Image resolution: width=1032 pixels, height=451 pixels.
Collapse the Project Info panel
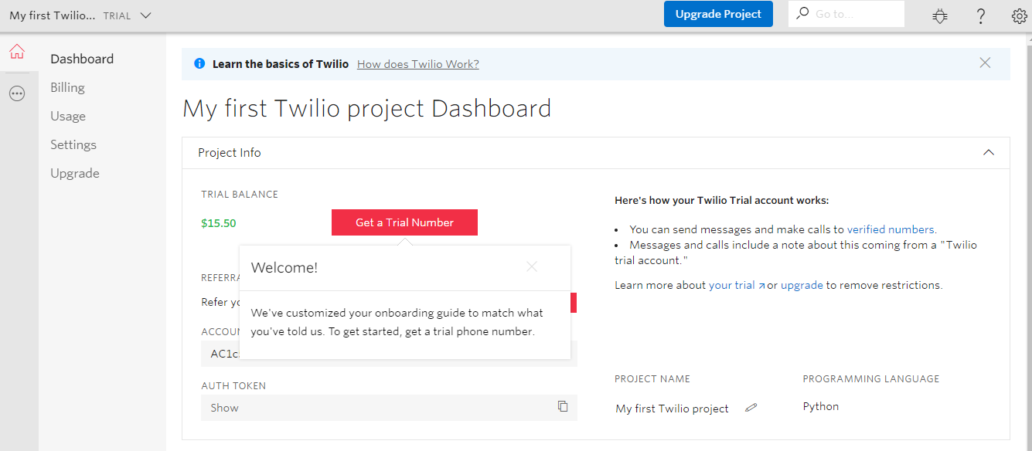[988, 153]
